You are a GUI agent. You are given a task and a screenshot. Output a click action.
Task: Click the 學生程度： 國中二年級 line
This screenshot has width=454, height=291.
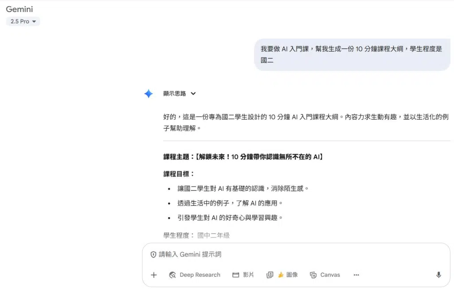[x=196, y=235]
